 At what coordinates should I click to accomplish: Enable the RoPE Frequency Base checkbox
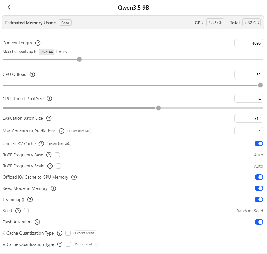(57, 155)
